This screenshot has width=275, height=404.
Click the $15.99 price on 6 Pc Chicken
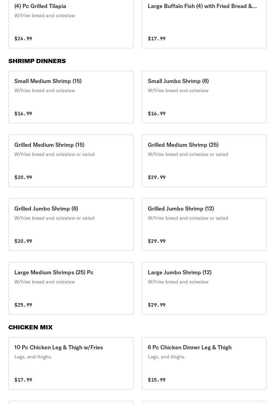(157, 380)
